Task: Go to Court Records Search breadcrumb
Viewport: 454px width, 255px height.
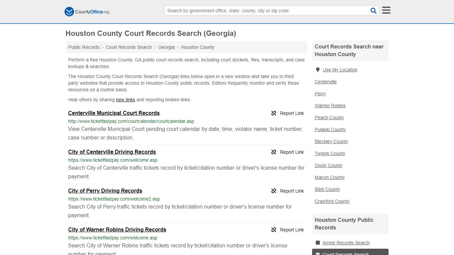Action: (129, 47)
